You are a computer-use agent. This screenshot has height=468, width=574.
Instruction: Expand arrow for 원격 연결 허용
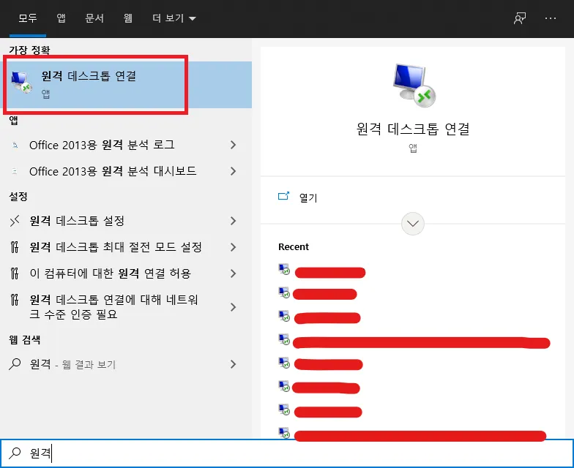[233, 273]
